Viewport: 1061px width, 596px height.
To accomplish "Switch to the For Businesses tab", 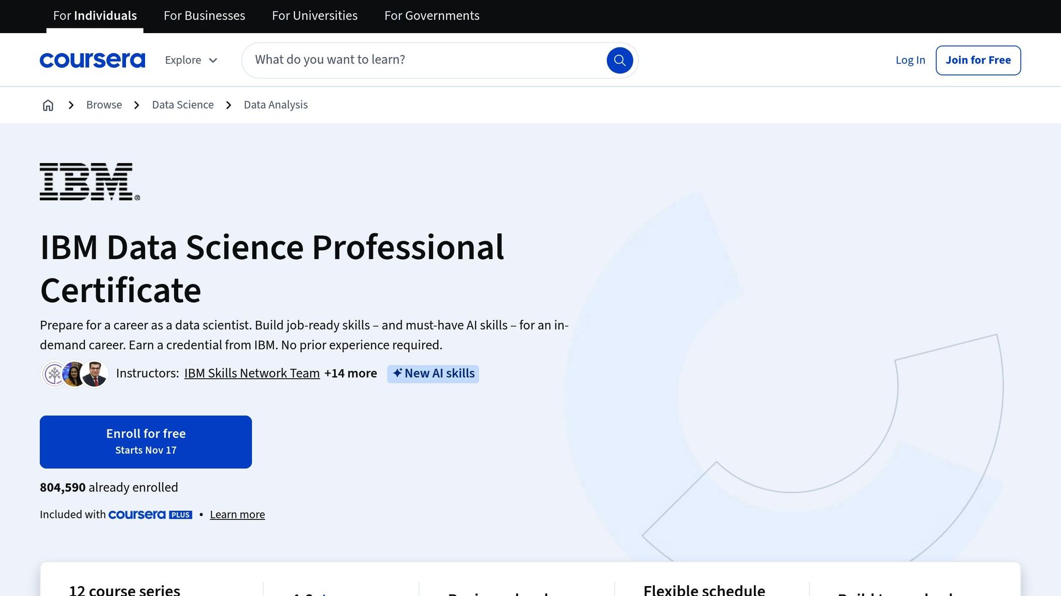I will tap(204, 16).
